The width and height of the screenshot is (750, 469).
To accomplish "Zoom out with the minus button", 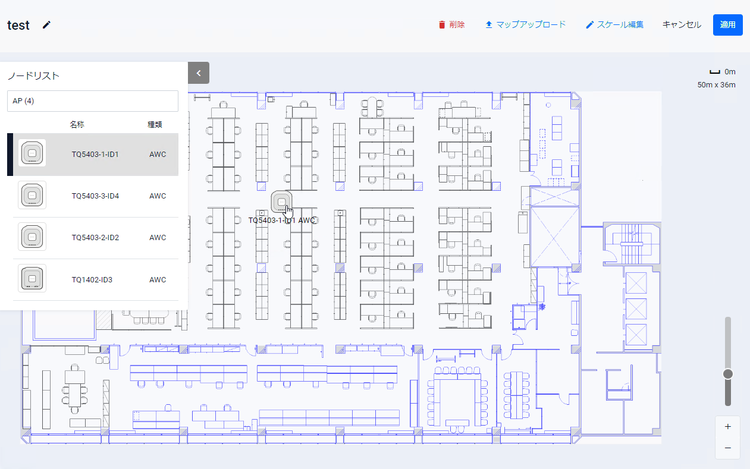I will tap(727, 448).
